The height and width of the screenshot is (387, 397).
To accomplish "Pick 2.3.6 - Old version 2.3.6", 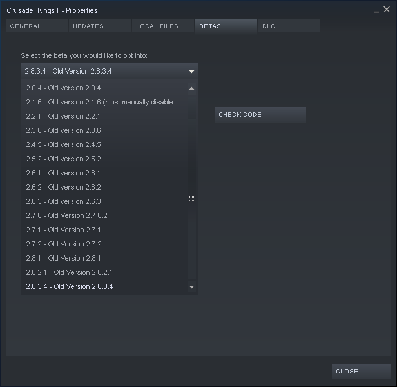I will (104, 130).
